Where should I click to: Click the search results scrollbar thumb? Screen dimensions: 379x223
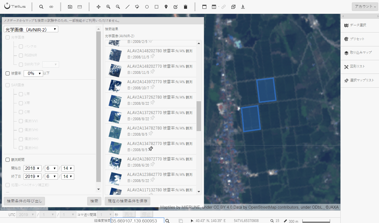[x=199, y=116]
